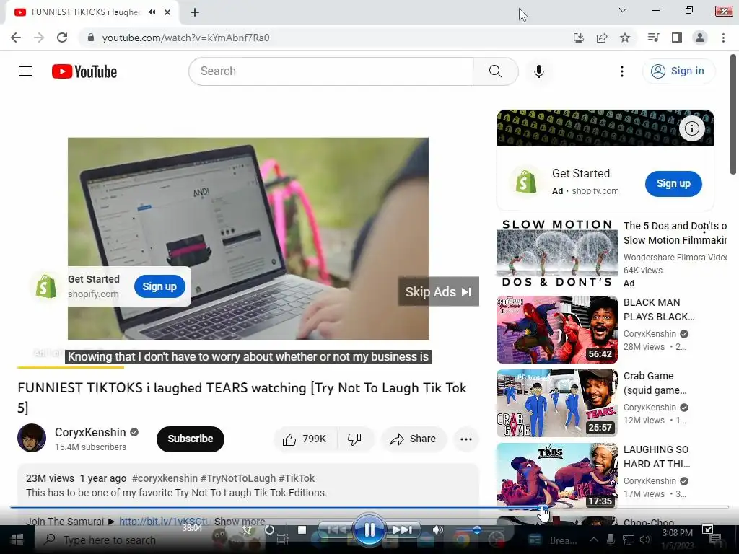This screenshot has width=739, height=554.
Task: Click the #coryxkenshin hashtag
Action: [165, 478]
